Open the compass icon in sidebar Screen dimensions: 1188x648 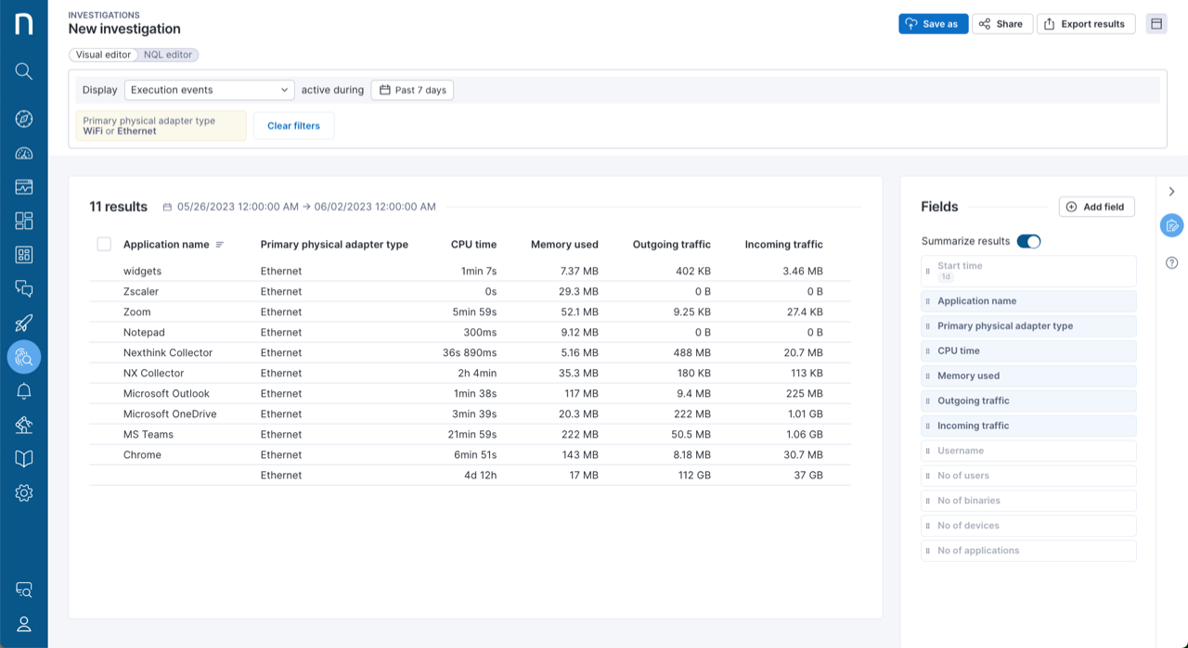coord(24,119)
